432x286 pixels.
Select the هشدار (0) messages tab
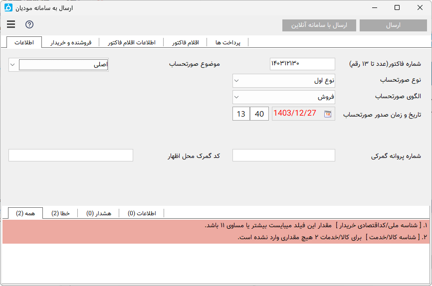pos(99,213)
